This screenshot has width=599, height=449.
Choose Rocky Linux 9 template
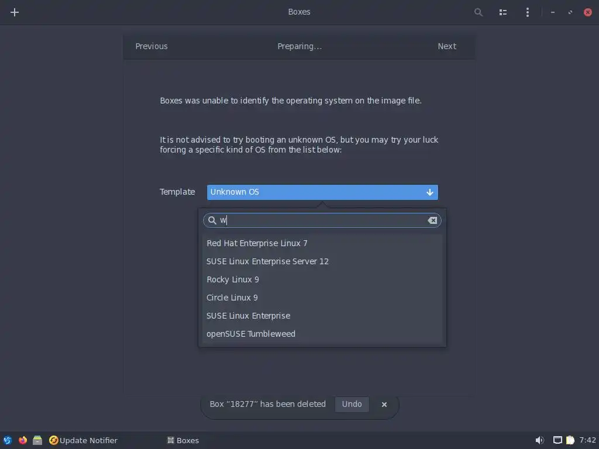[322, 279]
